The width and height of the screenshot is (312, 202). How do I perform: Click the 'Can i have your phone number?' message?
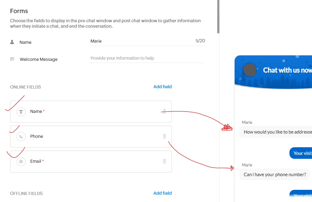click(275, 174)
